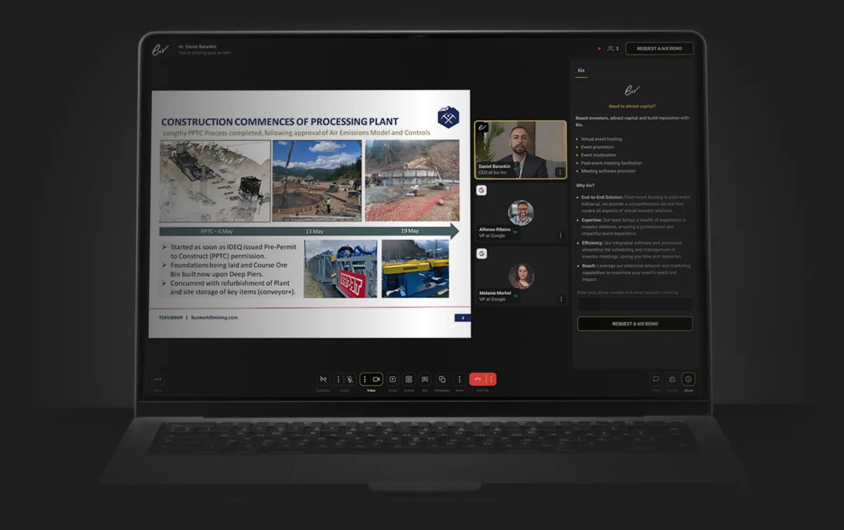Viewport: 844px width, 530px height.
Task: Select the 6ix tab in side panel
Action: point(581,70)
